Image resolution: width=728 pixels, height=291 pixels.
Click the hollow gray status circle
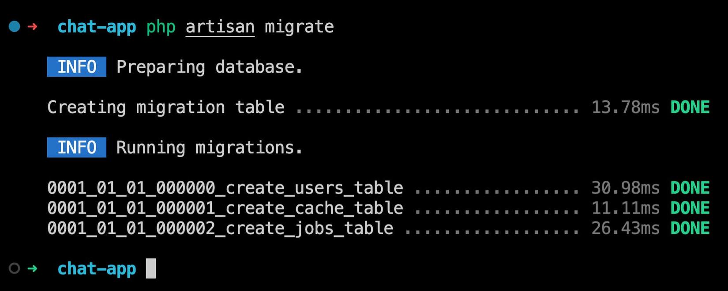15,268
